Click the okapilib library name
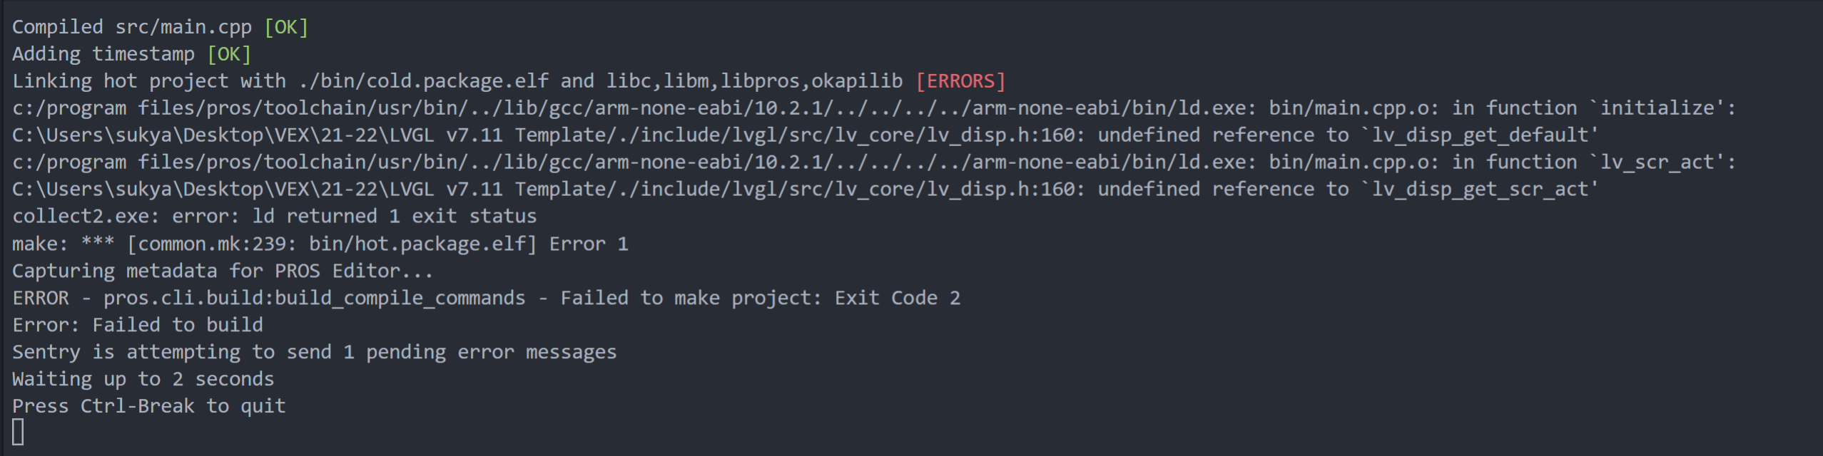This screenshot has width=1823, height=456. (x=857, y=81)
